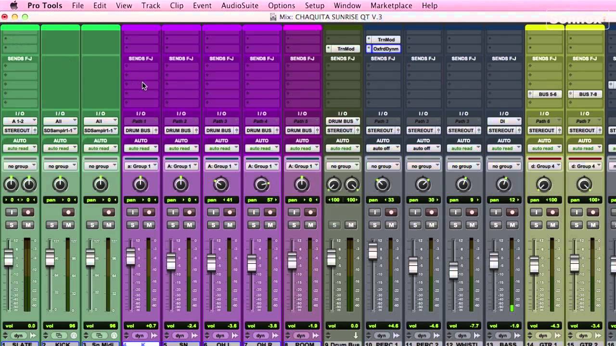Screen dimensions: 616x346
Task: Click the group arrows icon on the SLATE track
Action: (x=6, y=335)
